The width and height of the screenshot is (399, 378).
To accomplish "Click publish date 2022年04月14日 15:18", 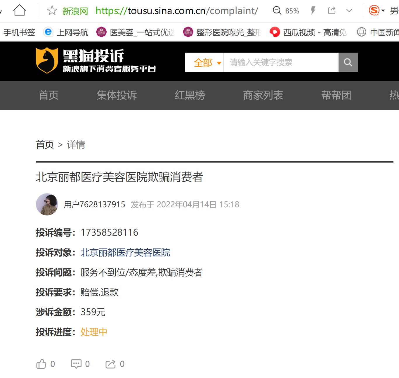I will coord(198,205).
